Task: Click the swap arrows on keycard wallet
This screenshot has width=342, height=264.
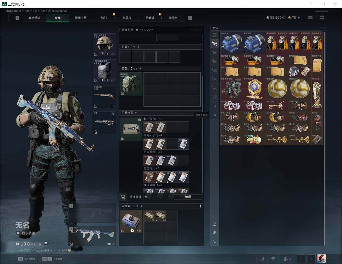Action: point(140,120)
